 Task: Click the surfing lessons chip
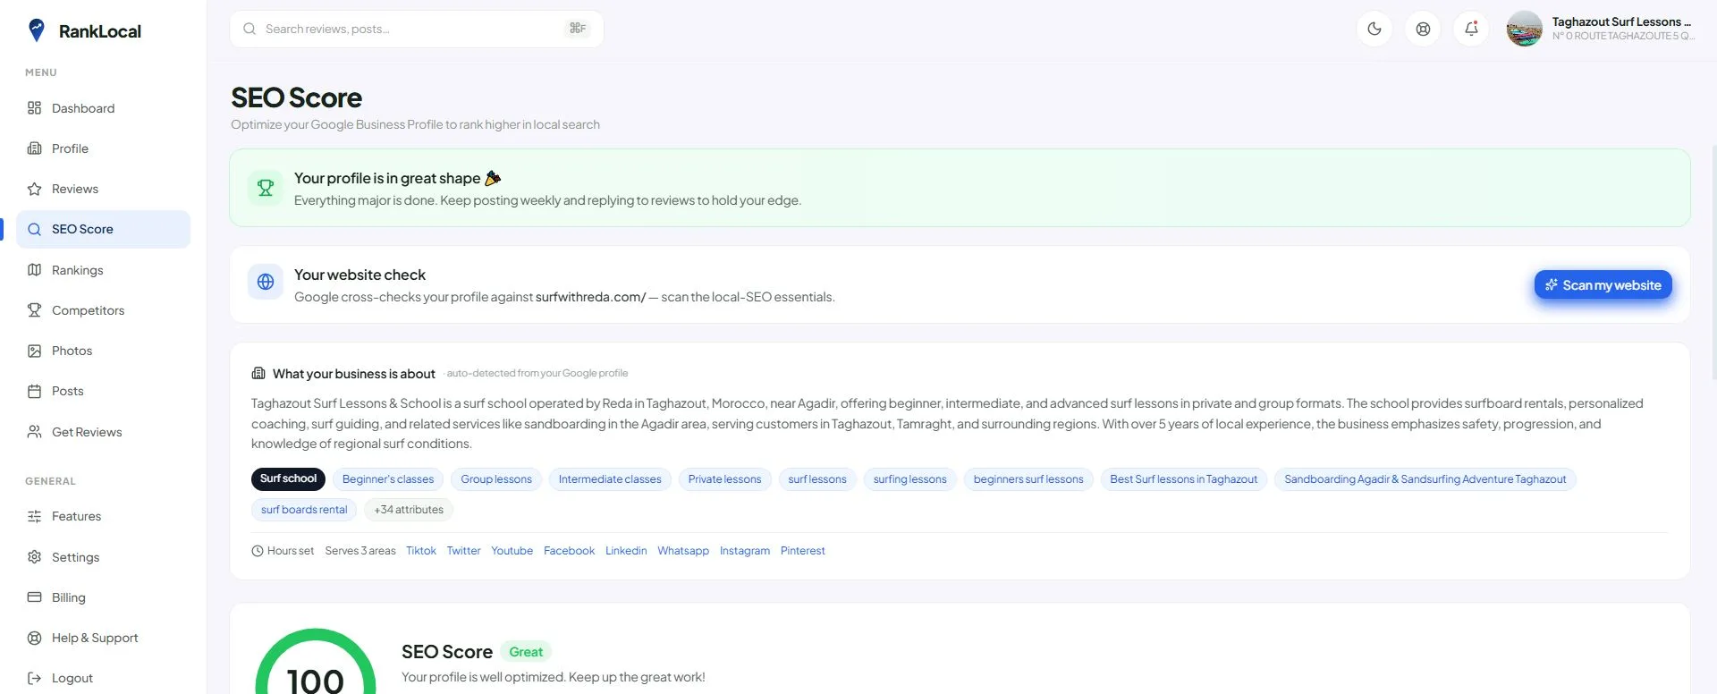coord(909,479)
